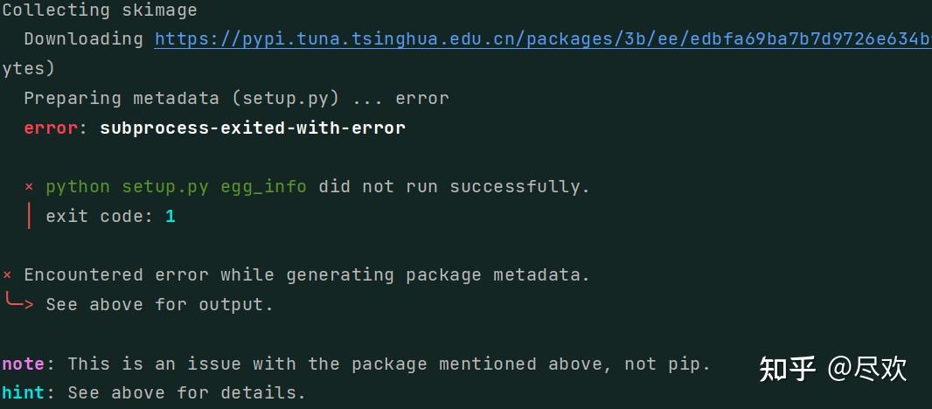Viewport: 932px width, 409px height.
Task: Click the cyan 'hint' label
Action: coord(24,393)
